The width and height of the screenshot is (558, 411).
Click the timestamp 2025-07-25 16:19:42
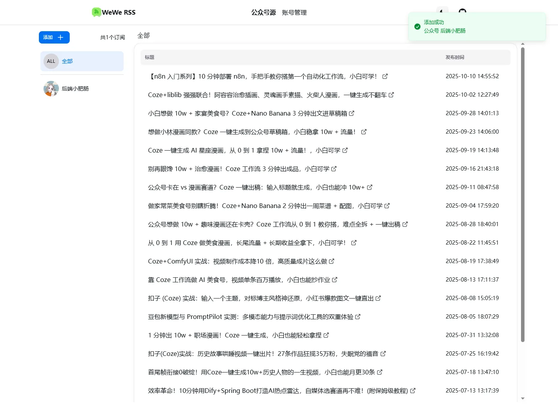tap(472, 354)
